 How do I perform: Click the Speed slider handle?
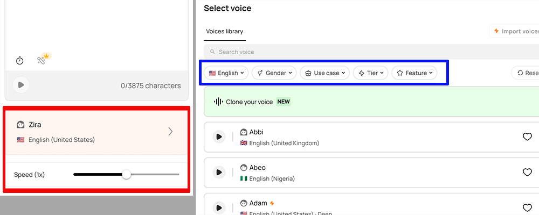(126, 175)
